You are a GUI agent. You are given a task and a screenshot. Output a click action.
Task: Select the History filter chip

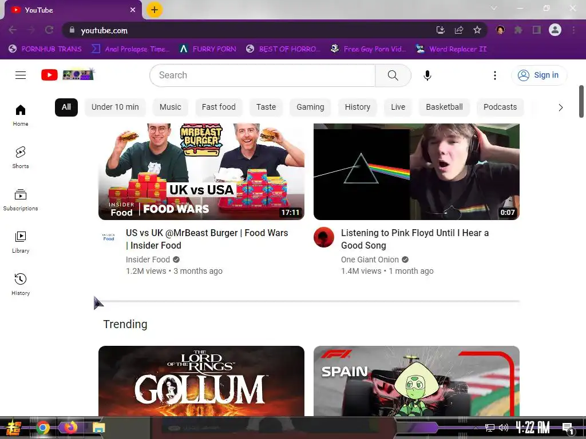pyautogui.click(x=357, y=107)
